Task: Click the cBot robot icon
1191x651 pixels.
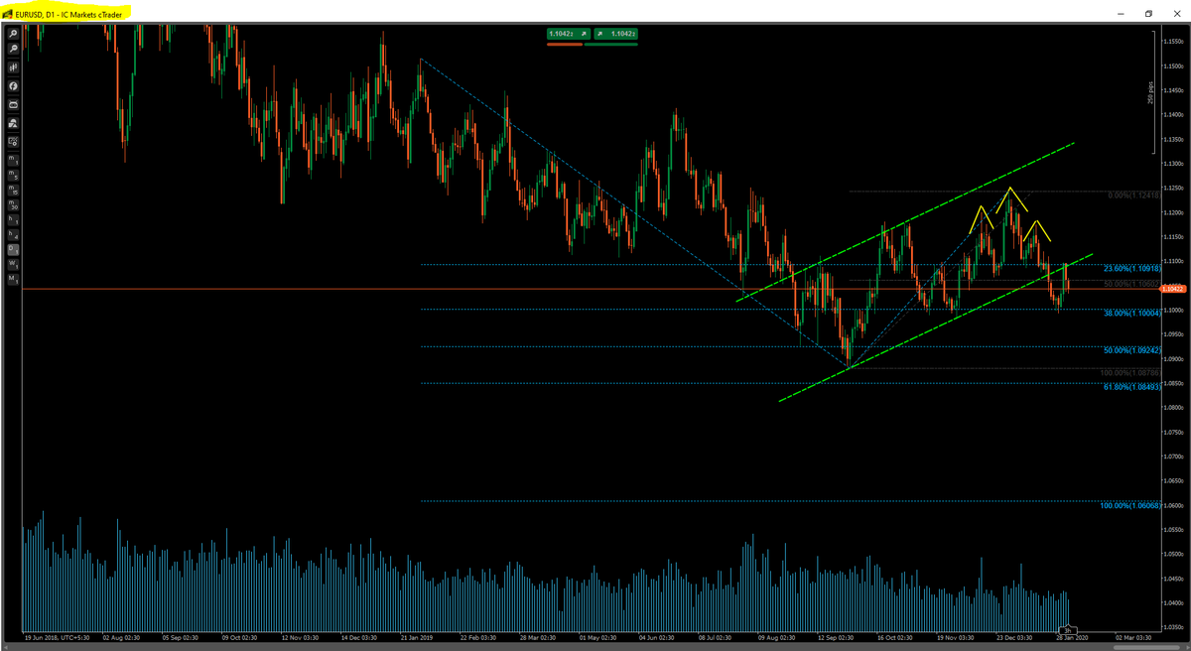Action: (x=13, y=104)
